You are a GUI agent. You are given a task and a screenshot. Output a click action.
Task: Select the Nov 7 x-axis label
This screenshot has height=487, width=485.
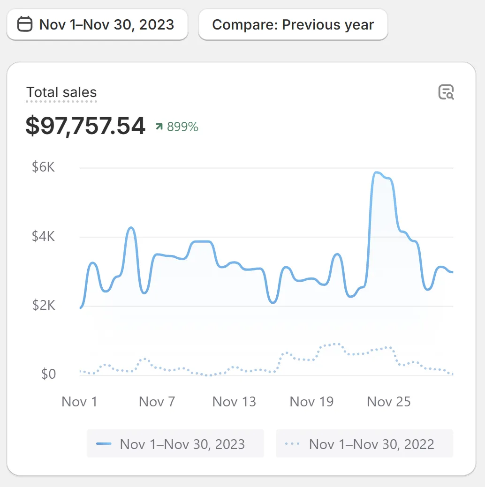(157, 402)
